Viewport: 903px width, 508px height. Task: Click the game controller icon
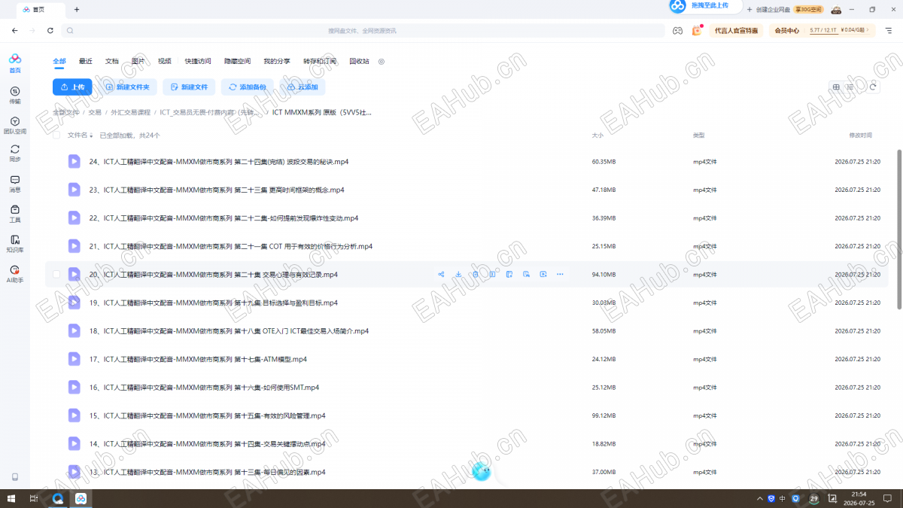[677, 30]
